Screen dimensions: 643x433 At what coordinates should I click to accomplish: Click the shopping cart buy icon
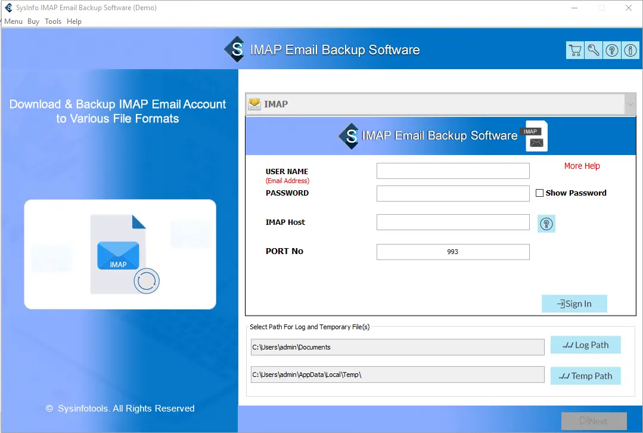click(x=574, y=50)
